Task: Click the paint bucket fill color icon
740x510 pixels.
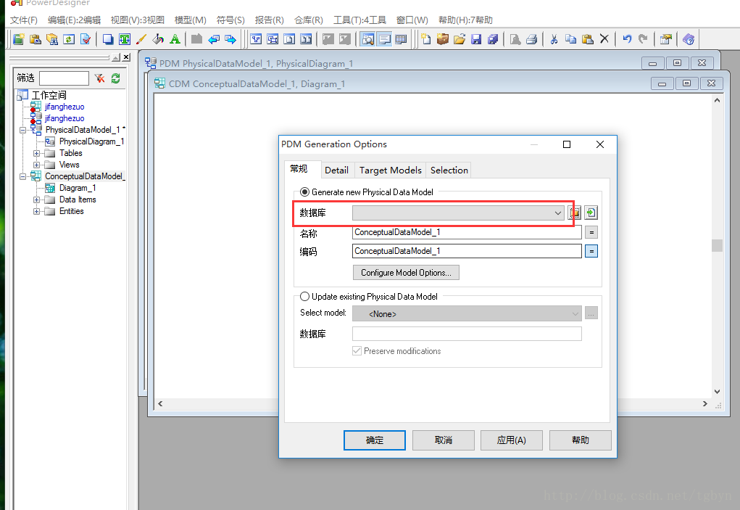Action: [158, 39]
